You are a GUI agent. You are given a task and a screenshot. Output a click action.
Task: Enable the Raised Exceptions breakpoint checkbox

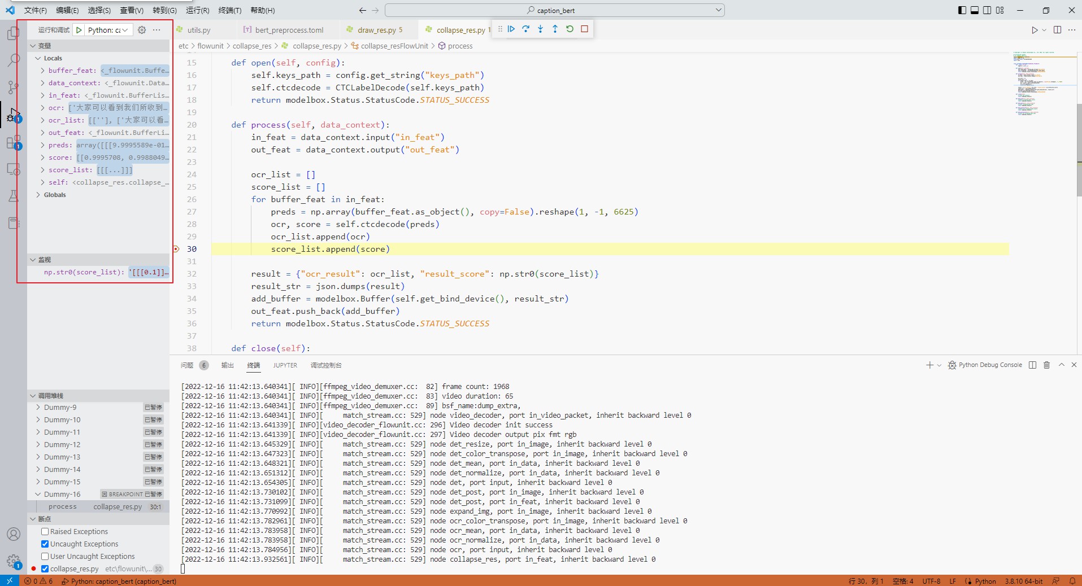coord(45,531)
